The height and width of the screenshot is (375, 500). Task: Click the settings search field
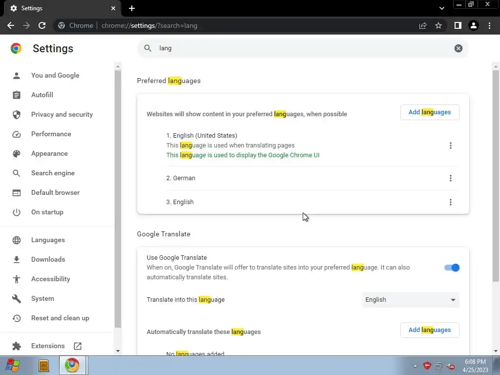303,48
